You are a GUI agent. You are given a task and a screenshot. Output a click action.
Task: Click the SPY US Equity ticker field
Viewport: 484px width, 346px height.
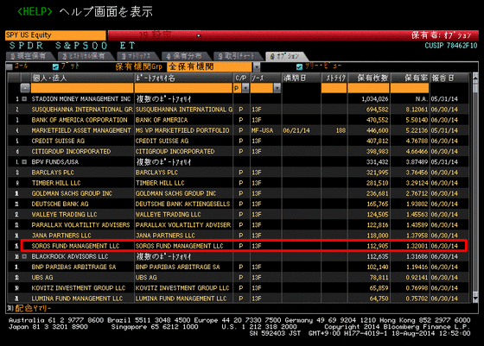55,35
